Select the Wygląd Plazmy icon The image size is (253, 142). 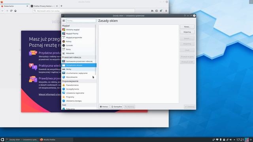64,34
